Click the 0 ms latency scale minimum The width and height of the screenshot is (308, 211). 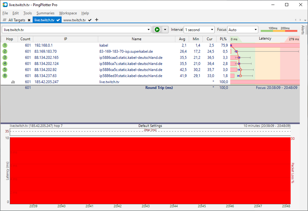point(234,39)
